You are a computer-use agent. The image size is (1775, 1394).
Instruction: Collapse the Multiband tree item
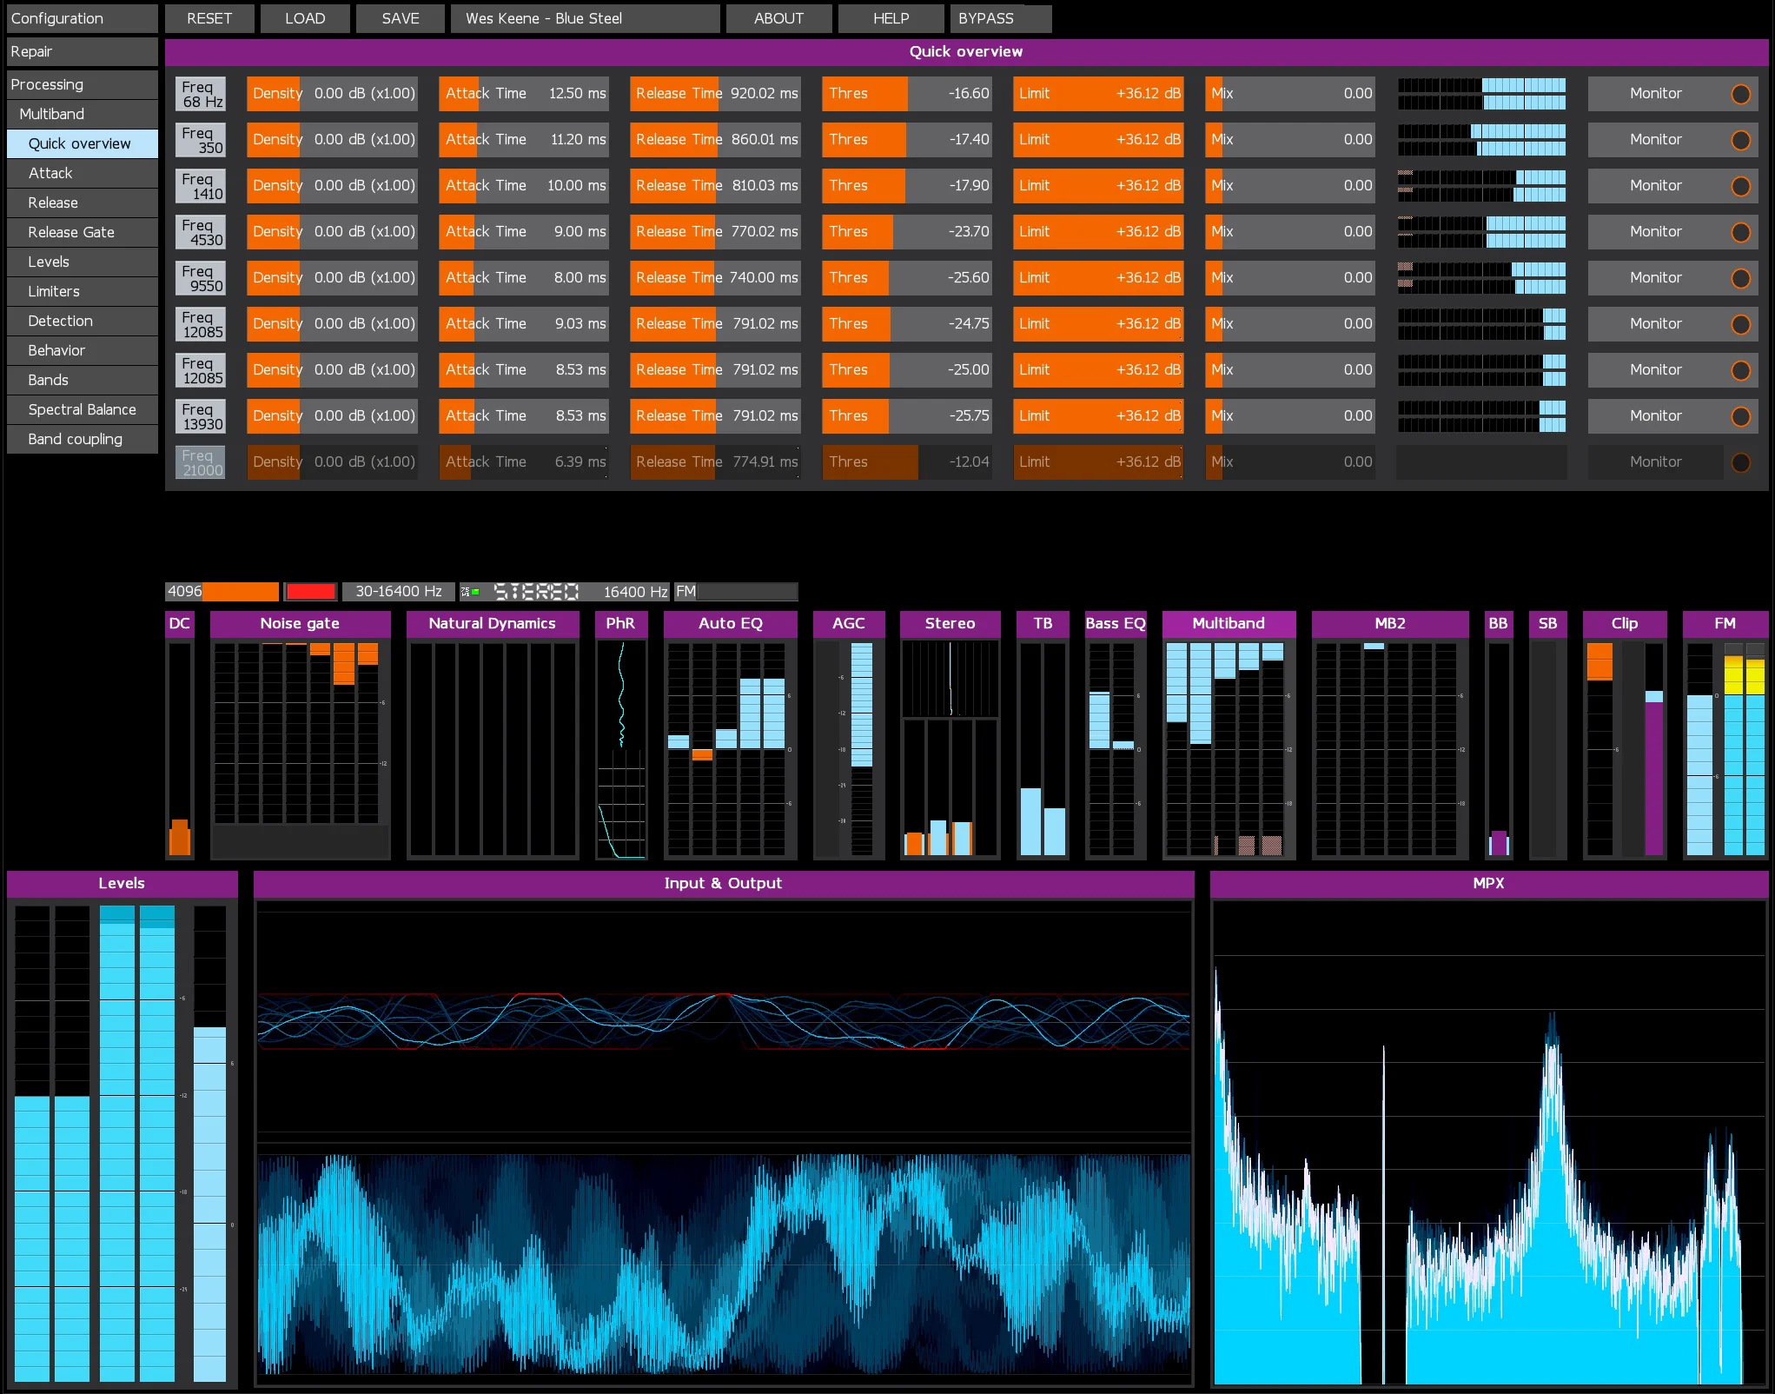tap(82, 113)
